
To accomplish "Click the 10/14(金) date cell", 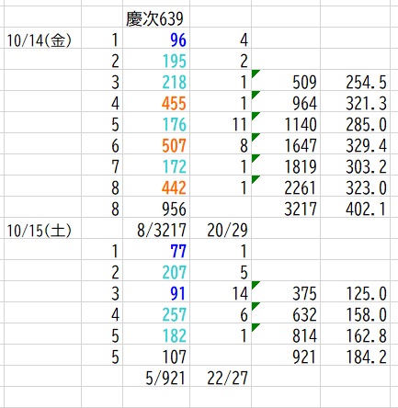I will (x=40, y=40).
